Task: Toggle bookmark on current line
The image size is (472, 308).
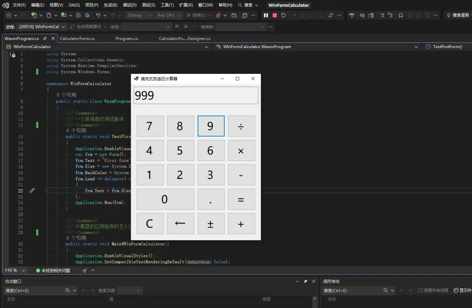Action: coord(401,15)
